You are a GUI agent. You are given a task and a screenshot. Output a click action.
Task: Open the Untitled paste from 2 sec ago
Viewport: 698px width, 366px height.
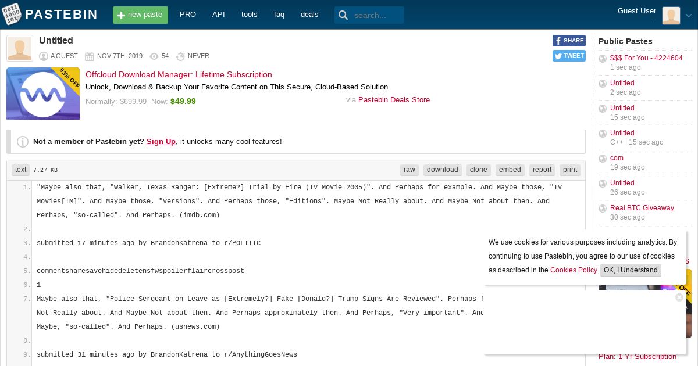click(x=622, y=83)
